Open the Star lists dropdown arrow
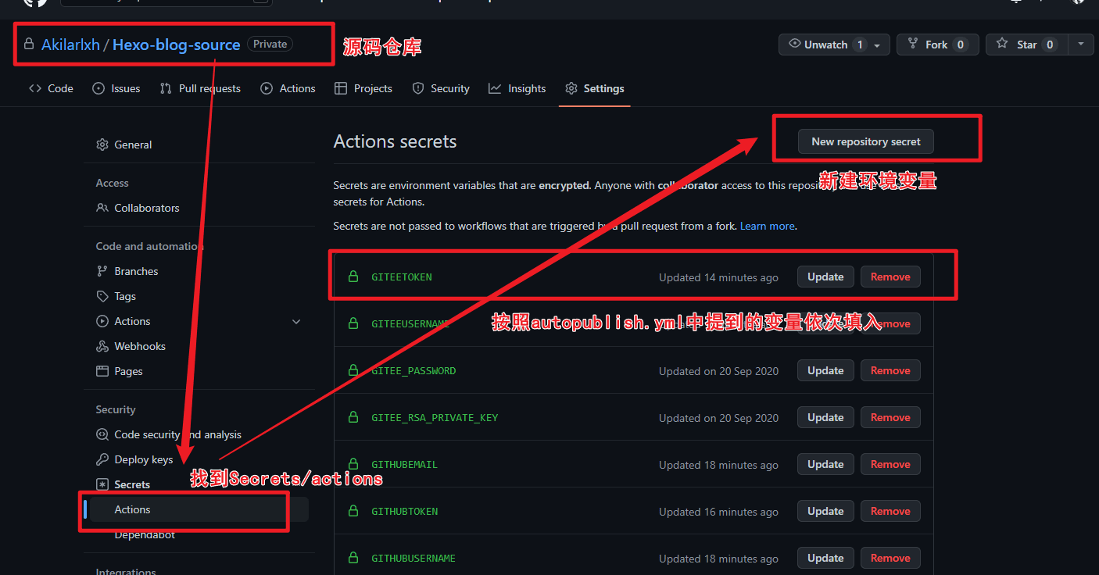1099x575 pixels. click(x=1081, y=45)
